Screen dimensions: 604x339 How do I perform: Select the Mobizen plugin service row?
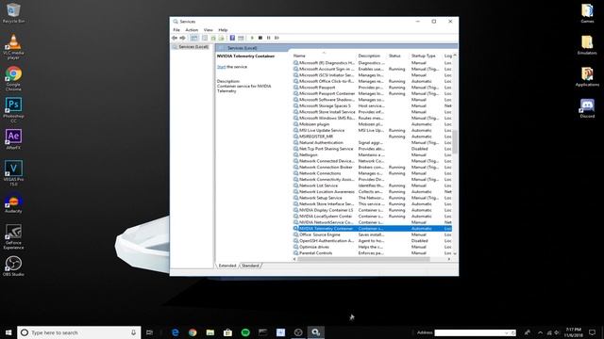tap(372, 124)
